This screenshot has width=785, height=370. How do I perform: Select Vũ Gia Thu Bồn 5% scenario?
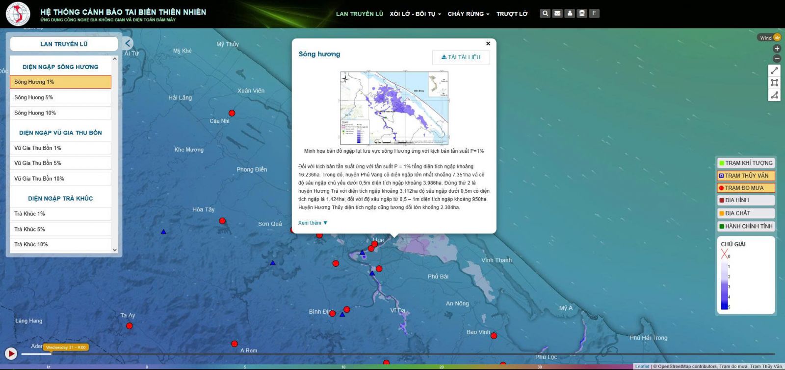[60, 163]
